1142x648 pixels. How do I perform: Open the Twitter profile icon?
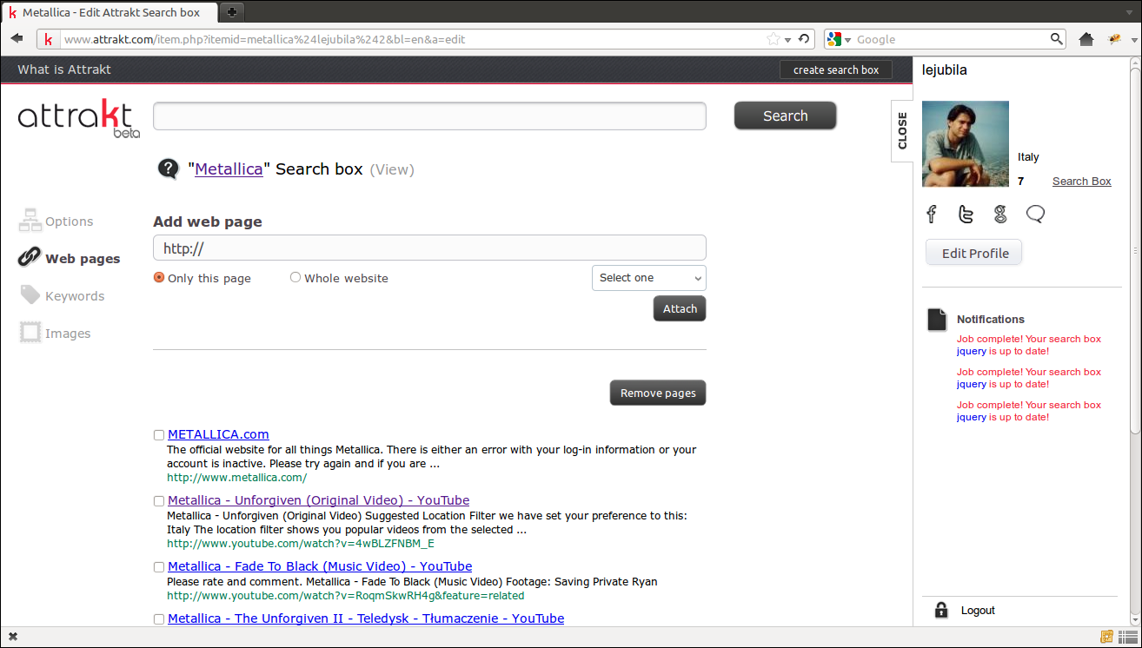(x=966, y=214)
